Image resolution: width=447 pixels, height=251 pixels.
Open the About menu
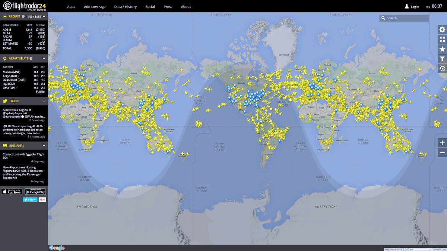(x=186, y=7)
